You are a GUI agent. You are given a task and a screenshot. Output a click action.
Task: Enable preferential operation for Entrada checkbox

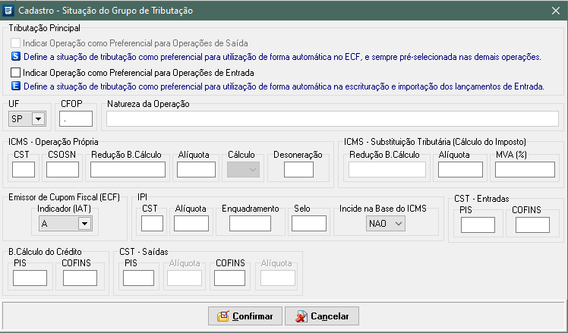click(16, 73)
